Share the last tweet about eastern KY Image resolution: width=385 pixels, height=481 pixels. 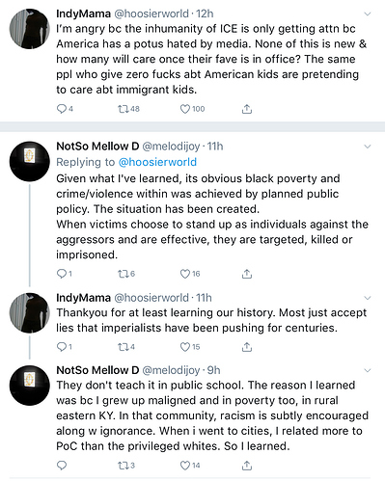247,466
